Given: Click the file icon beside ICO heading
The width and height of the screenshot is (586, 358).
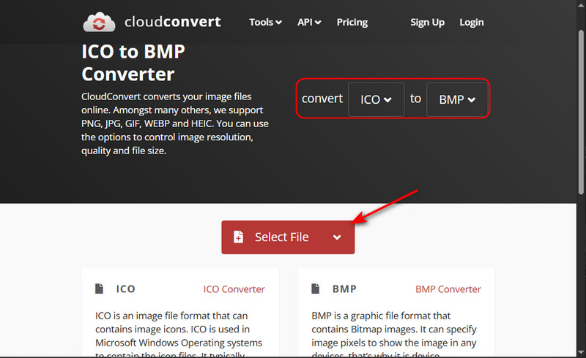Looking at the screenshot, I should click(x=99, y=289).
